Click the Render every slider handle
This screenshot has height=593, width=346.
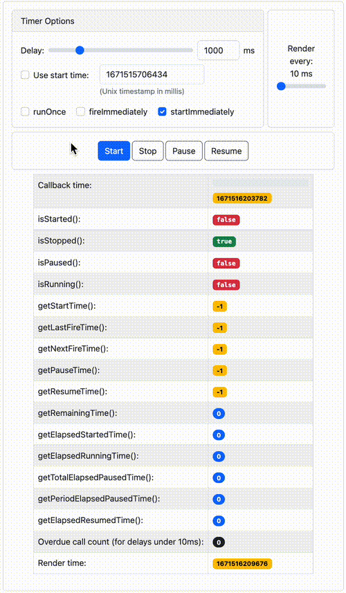pyautogui.click(x=281, y=86)
